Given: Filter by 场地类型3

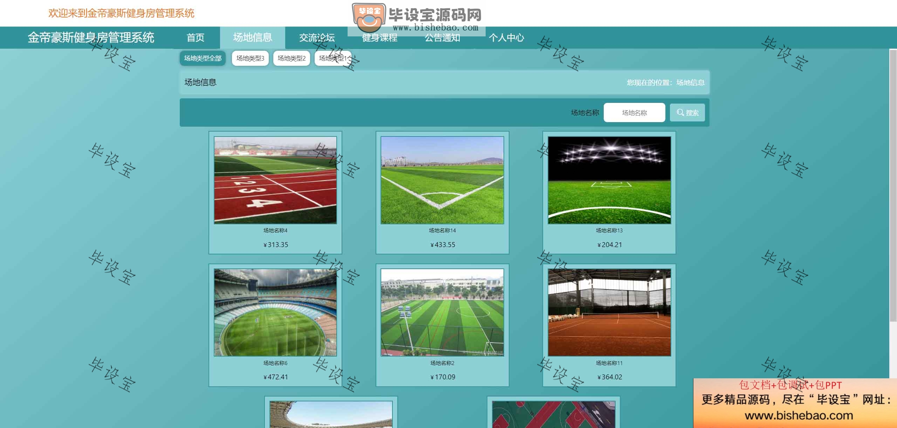Looking at the screenshot, I should tap(250, 58).
